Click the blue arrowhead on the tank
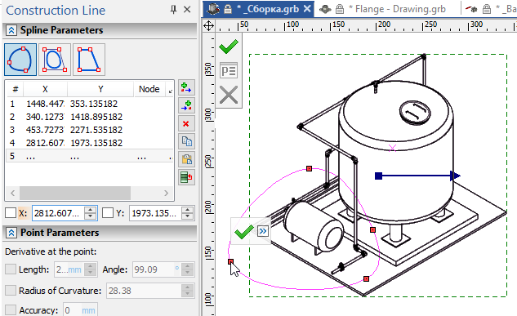 click(456, 176)
